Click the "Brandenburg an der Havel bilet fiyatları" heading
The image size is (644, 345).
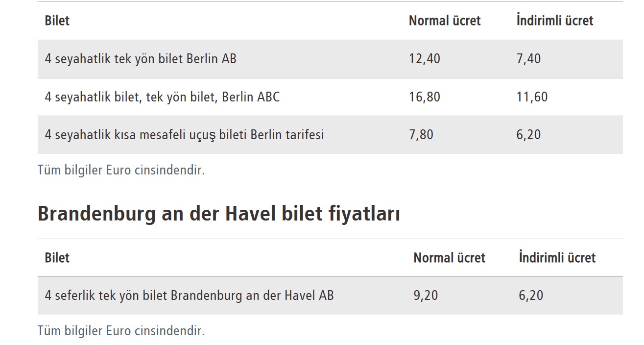218,214
